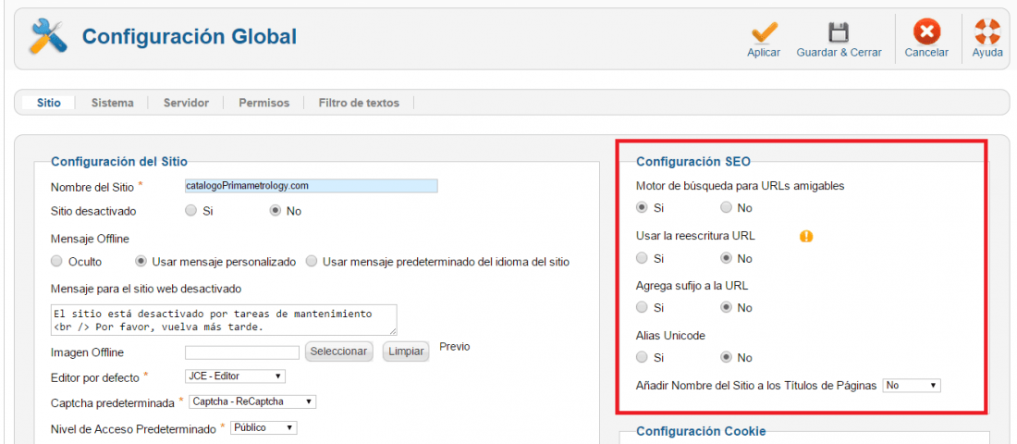Screen dimensions: 1017x444
Task: Click the Configuración del Sitio heading
Action: coord(118,162)
